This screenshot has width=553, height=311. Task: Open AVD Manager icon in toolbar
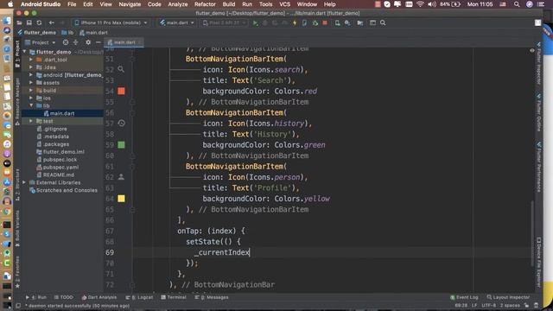pyautogui.click(x=337, y=23)
